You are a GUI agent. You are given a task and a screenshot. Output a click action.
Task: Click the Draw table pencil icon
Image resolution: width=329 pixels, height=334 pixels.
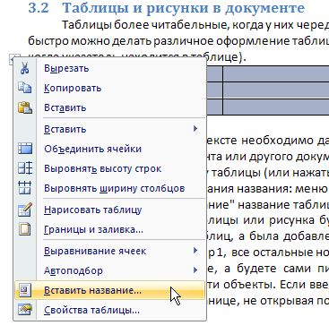click(x=25, y=210)
